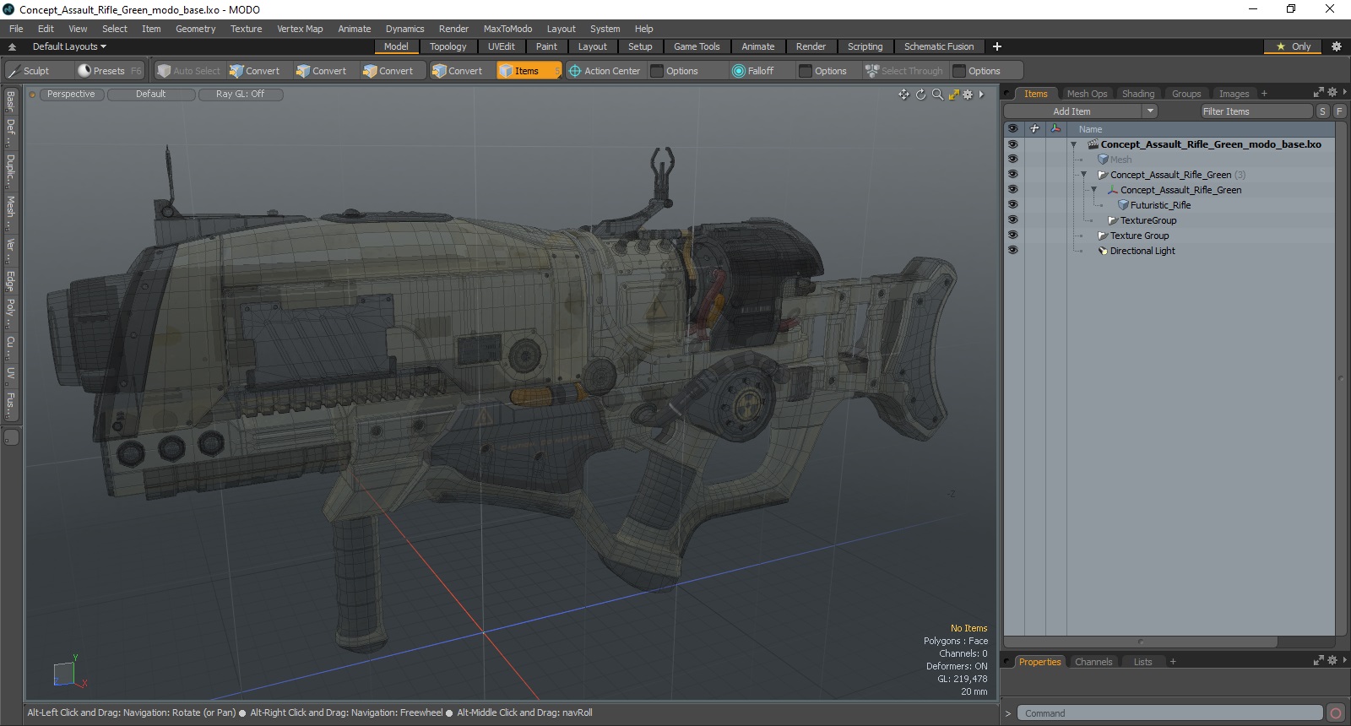This screenshot has width=1351, height=726.
Task: Open the Default Layouts dropdown
Action: (x=69, y=46)
